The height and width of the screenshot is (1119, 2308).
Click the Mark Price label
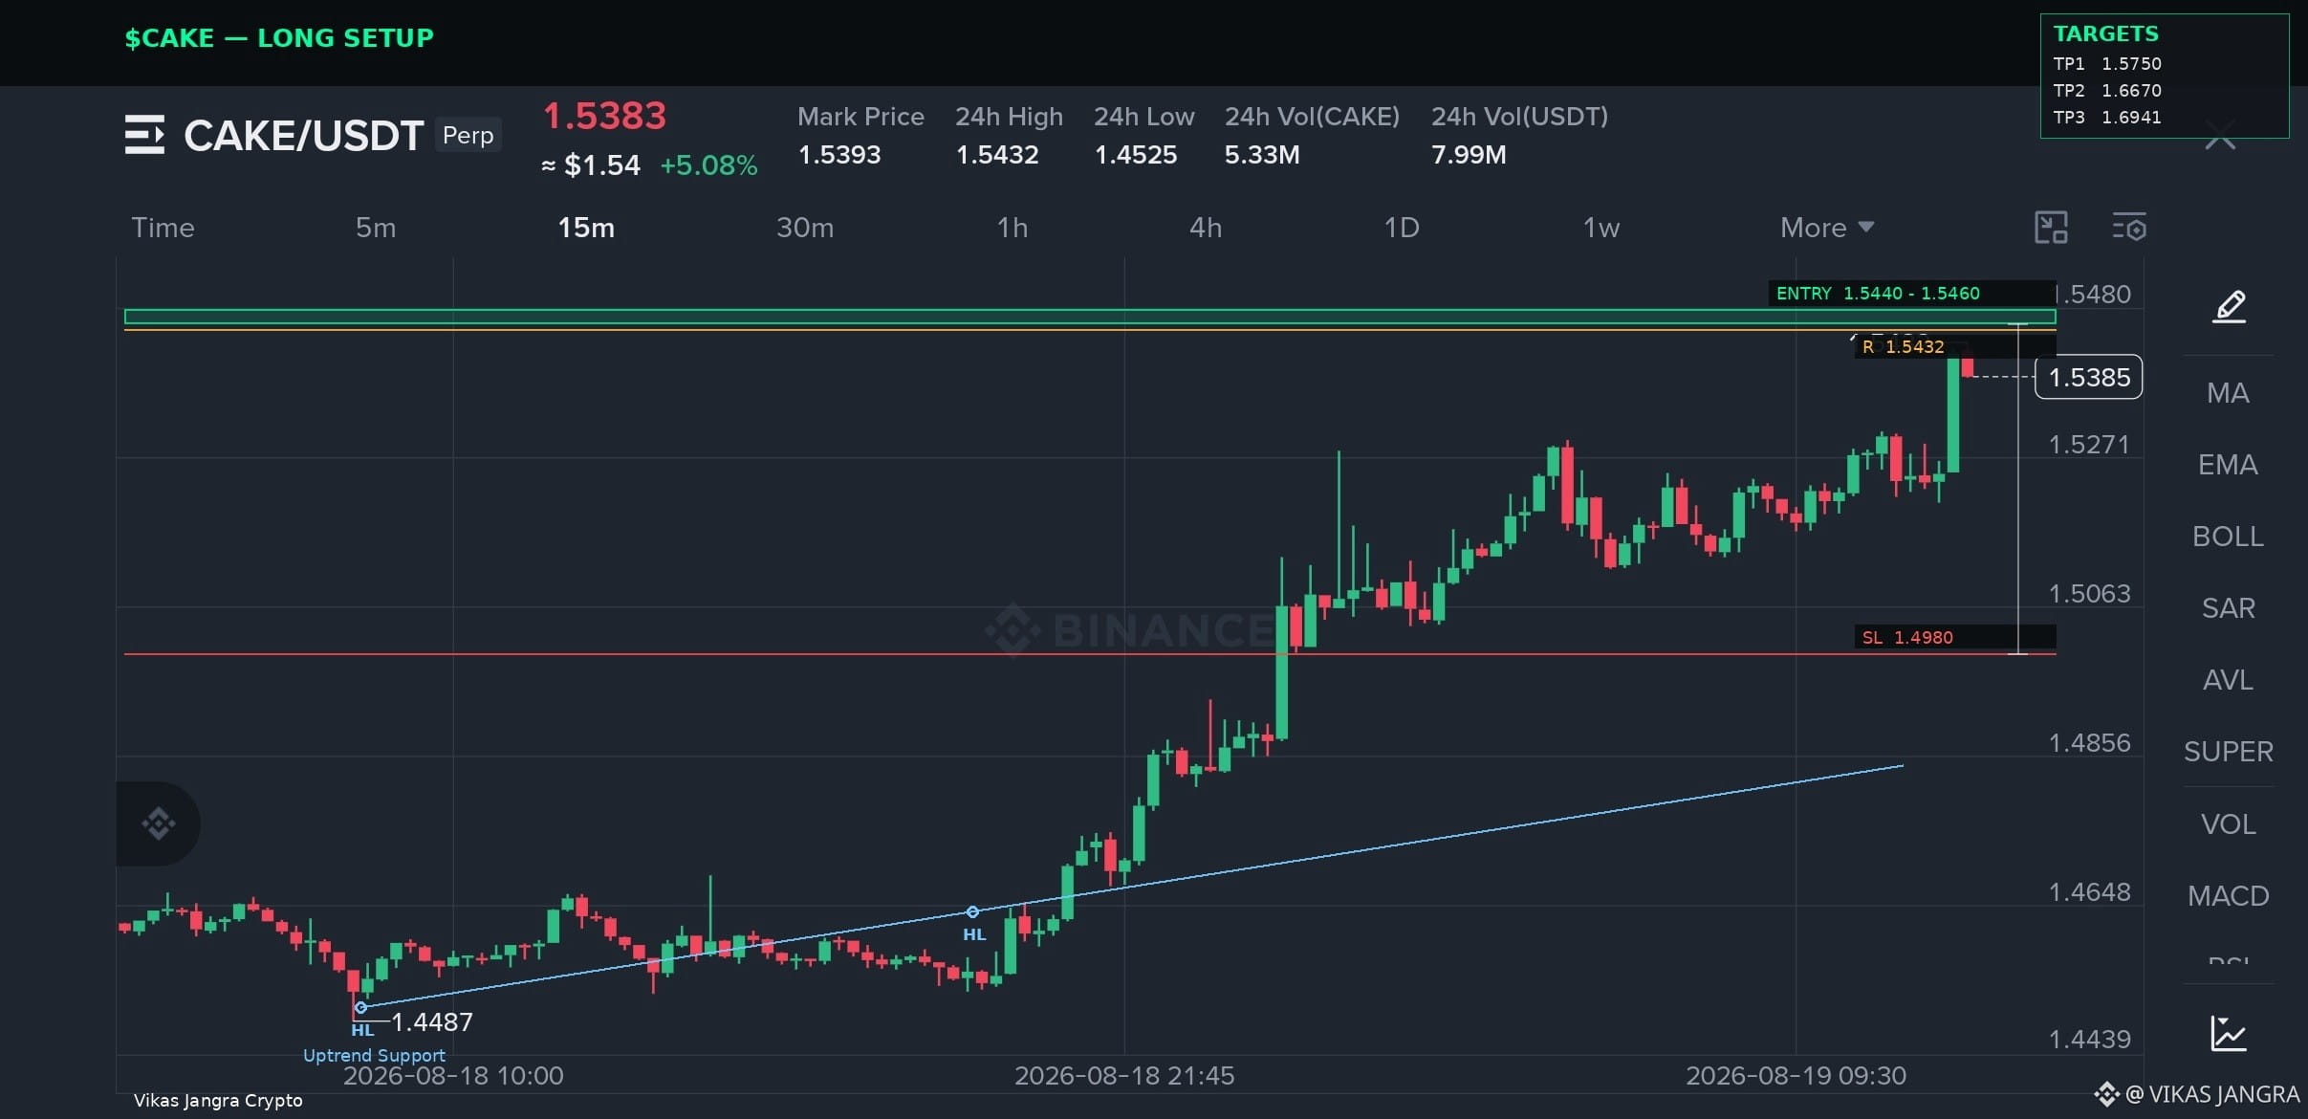pyautogui.click(x=860, y=117)
